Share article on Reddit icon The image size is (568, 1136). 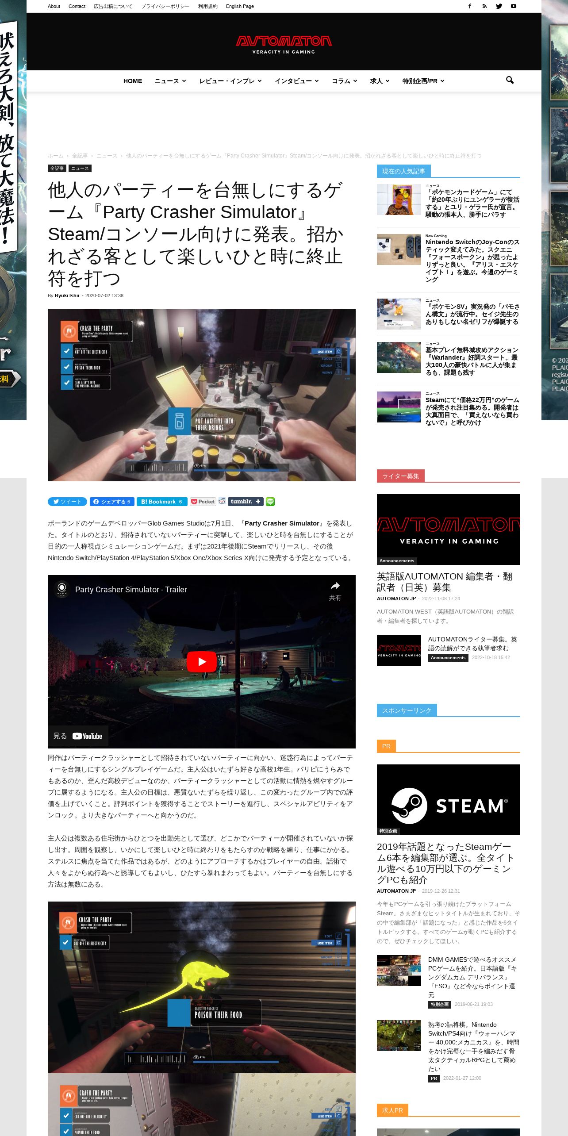pos(222,501)
